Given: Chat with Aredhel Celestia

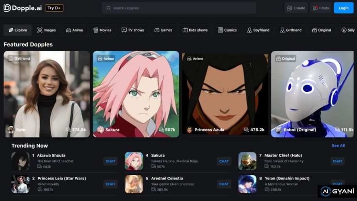Looking at the screenshot, I should click(224, 184).
